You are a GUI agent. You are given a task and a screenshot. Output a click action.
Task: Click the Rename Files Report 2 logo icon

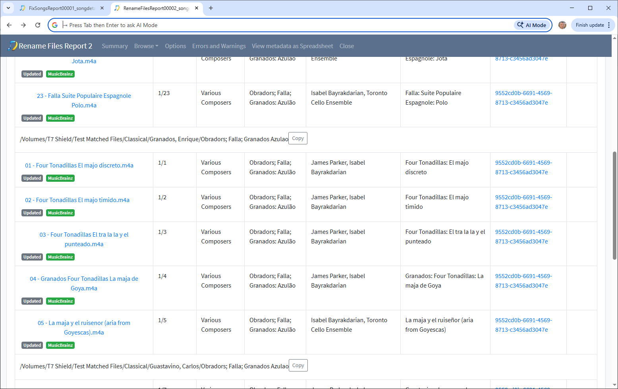click(x=13, y=46)
